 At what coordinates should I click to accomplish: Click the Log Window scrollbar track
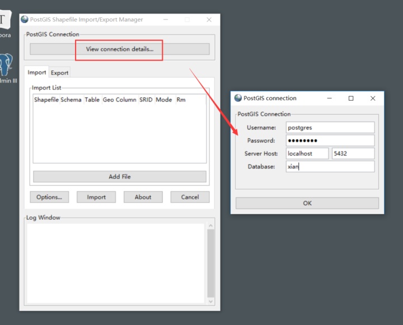click(211, 263)
